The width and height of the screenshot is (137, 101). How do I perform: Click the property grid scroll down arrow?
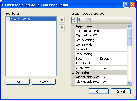tap(129, 83)
